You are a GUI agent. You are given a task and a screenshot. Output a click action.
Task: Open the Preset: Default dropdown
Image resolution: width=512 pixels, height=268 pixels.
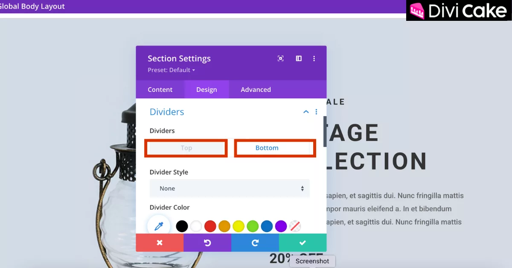pos(171,70)
